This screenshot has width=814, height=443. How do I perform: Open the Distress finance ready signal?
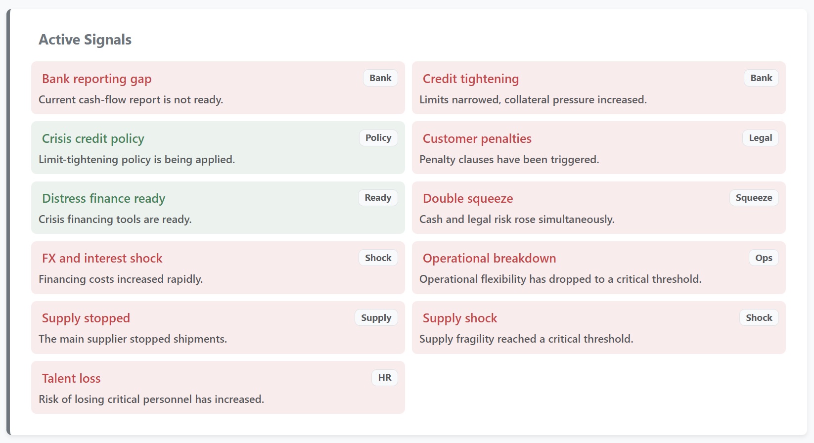point(103,199)
